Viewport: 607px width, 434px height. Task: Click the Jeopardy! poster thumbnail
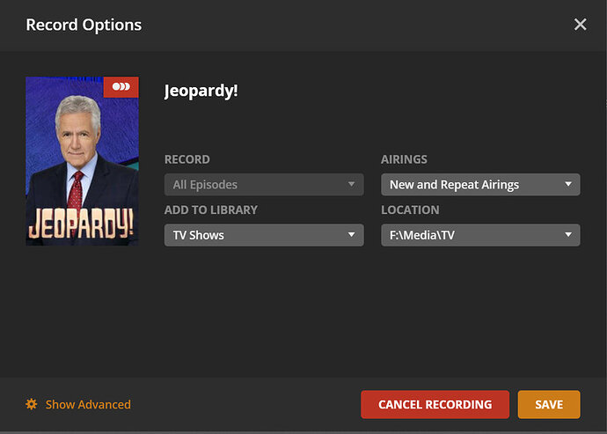[82, 161]
